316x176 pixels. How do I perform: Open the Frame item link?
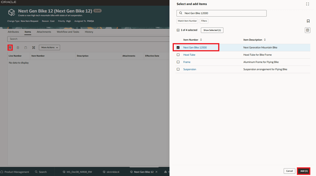[187, 62]
